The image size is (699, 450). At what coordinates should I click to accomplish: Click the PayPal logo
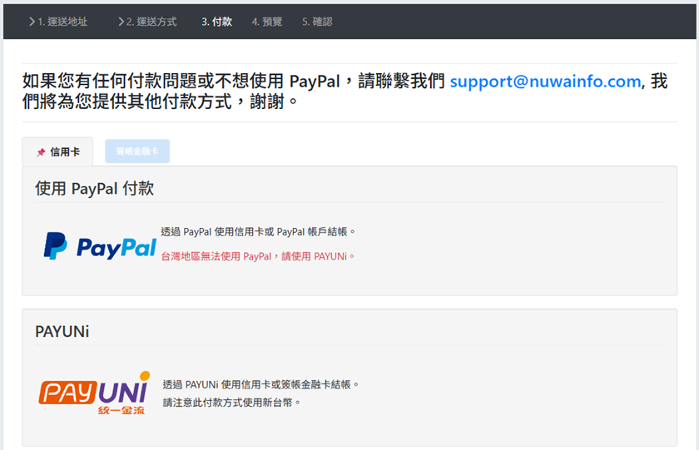100,246
